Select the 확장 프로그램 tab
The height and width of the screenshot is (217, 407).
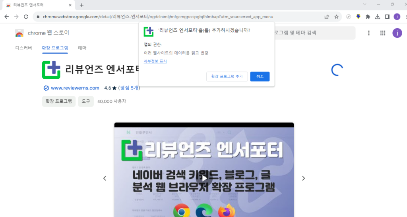pos(55,48)
